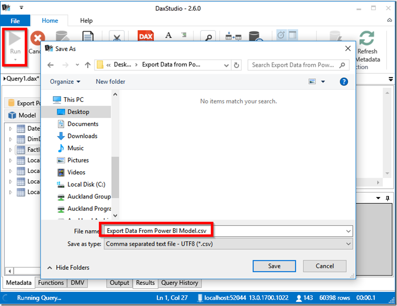Collapse the ribbon with chevron icon

coord(389,20)
